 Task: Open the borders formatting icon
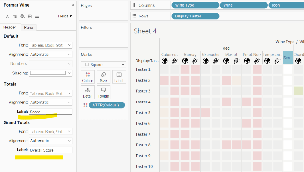click(x=30, y=16)
